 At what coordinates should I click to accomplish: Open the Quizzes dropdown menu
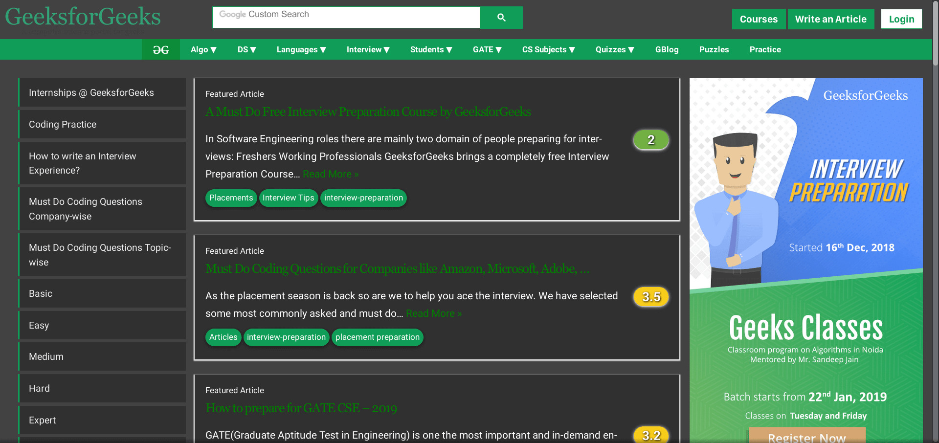(615, 49)
